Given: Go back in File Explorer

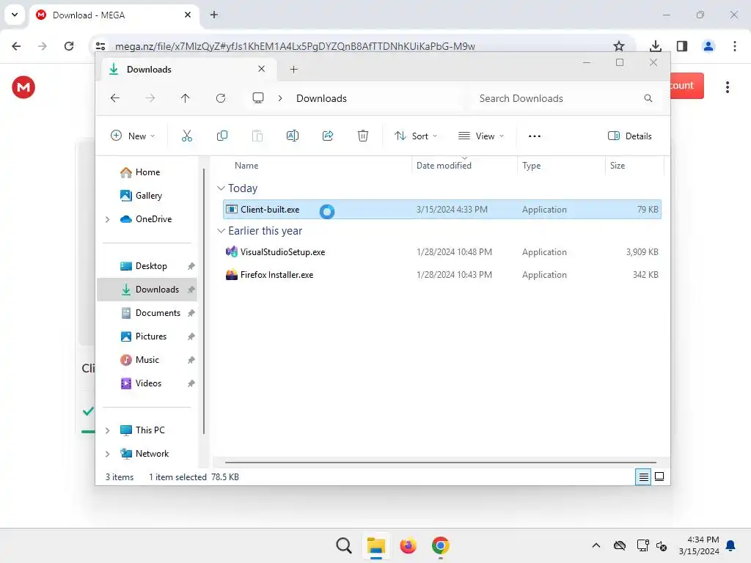Looking at the screenshot, I should pos(115,98).
